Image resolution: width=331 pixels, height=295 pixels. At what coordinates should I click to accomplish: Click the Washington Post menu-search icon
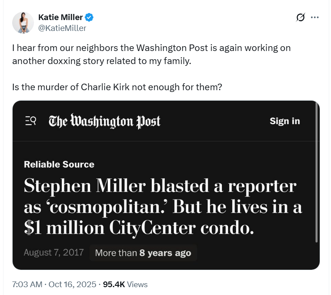[x=31, y=121]
